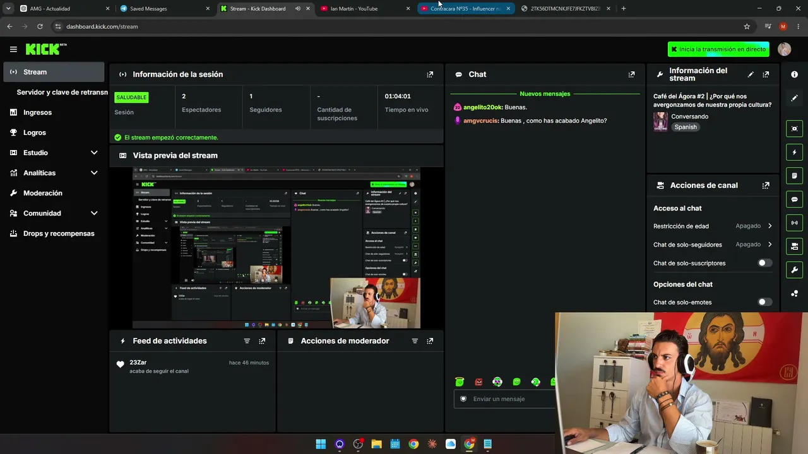Toggle the wrench stream info icon in right sidebar
808x454 pixels.
tap(794, 270)
